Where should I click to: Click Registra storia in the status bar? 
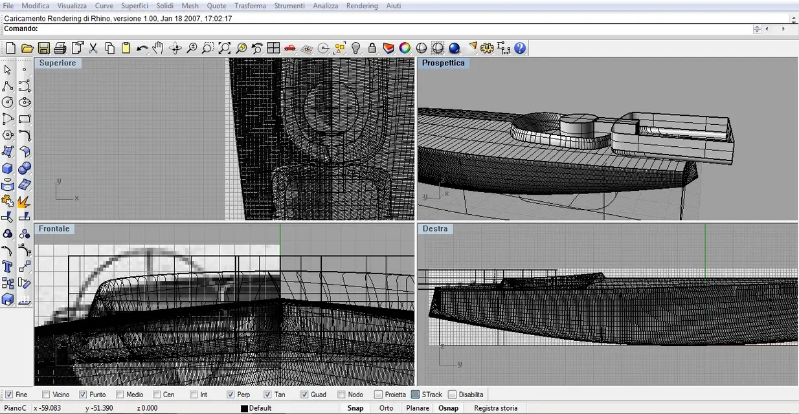[496, 408]
